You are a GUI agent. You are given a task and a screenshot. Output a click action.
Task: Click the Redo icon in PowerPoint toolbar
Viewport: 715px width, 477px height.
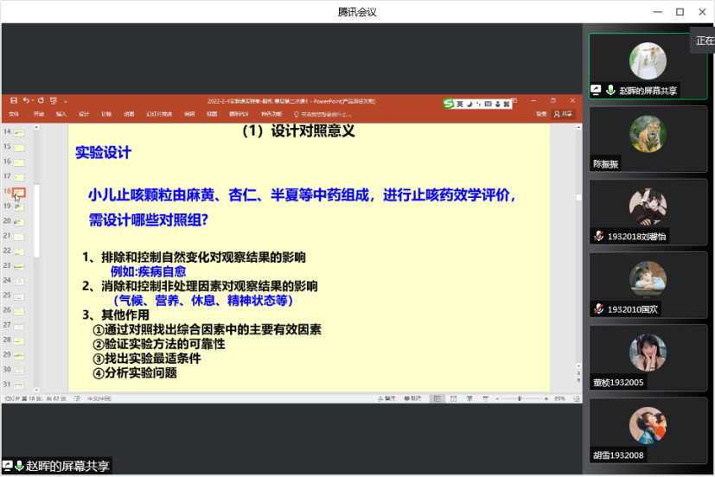pos(41,100)
